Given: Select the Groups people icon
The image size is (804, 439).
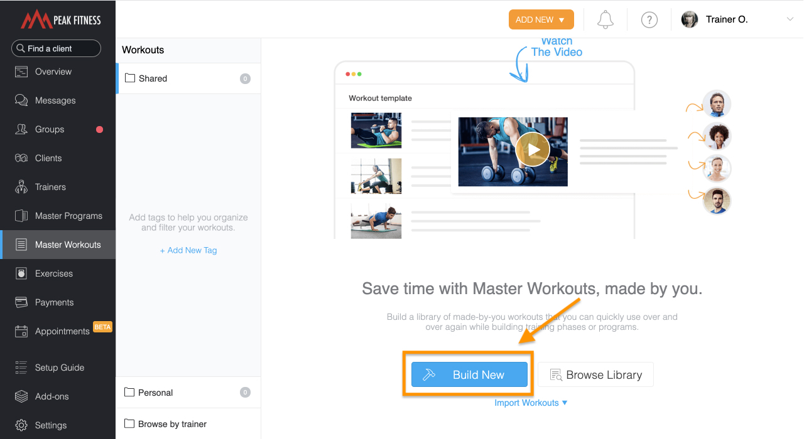Looking at the screenshot, I should coord(21,129).
